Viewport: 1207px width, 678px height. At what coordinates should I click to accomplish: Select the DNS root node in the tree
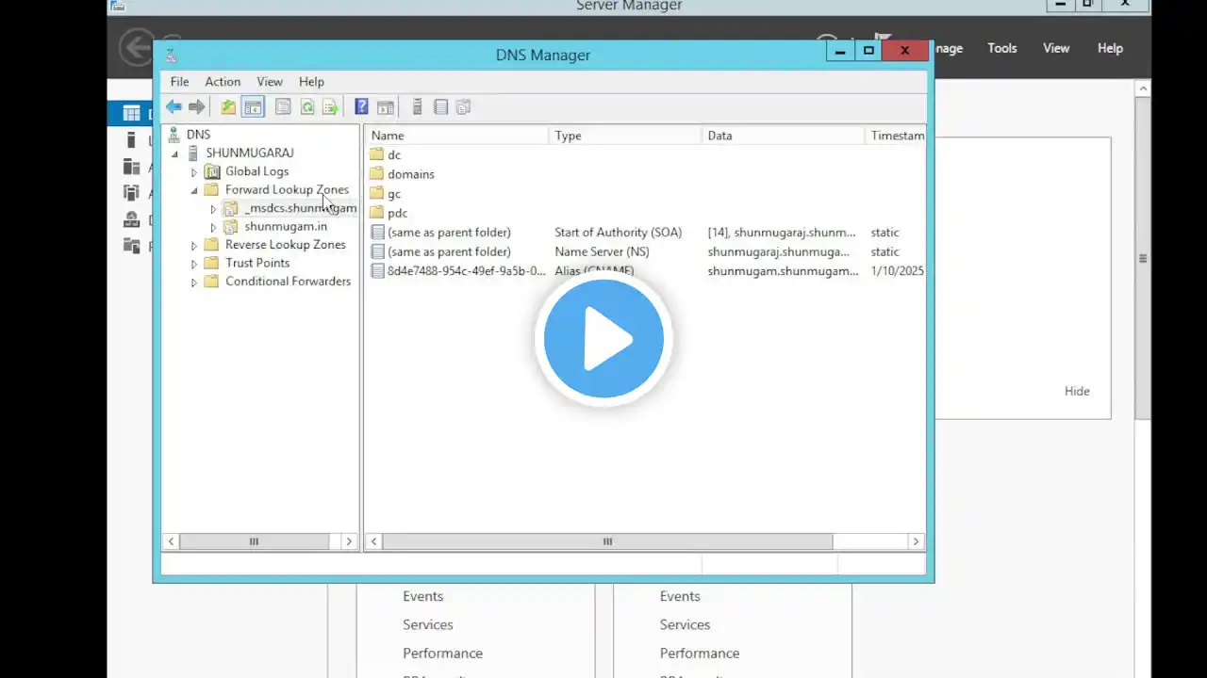click(198, 135)
